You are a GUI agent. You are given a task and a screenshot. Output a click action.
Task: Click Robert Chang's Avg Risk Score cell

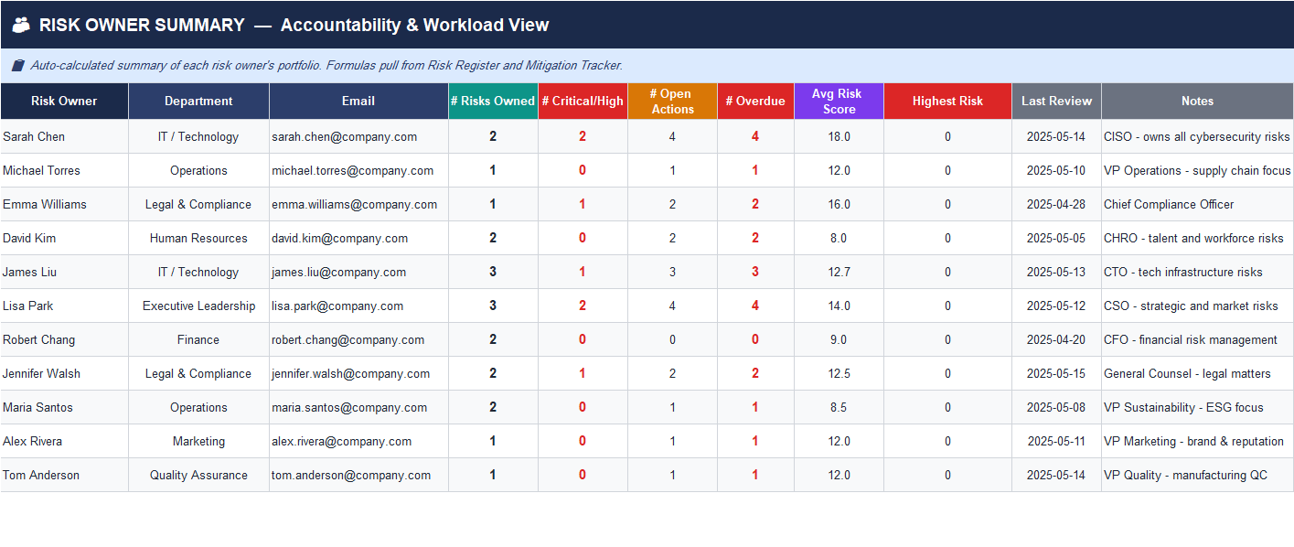(839, 339)
